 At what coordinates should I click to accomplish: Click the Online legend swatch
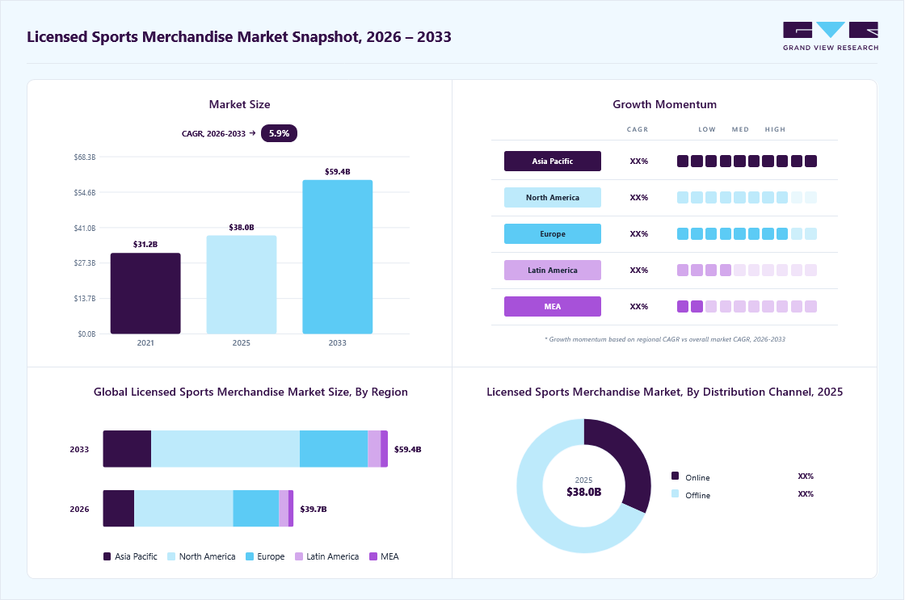click(x=676, y=476)
